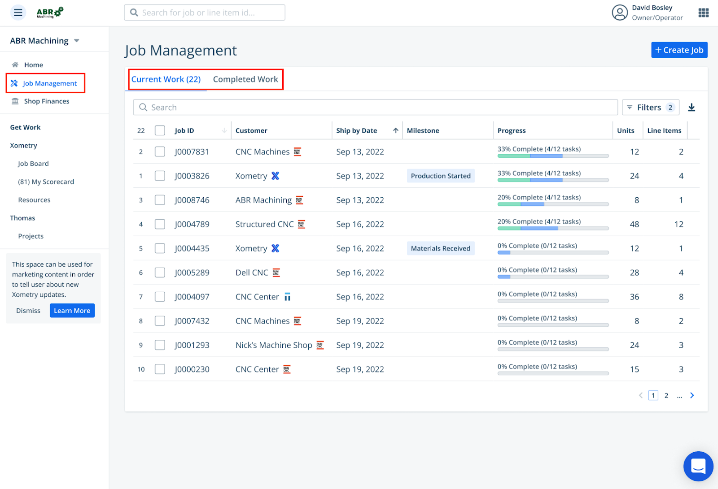The image size is (718, 489).
Task: Switch to Current Work tab
Action: coord(166,79)
